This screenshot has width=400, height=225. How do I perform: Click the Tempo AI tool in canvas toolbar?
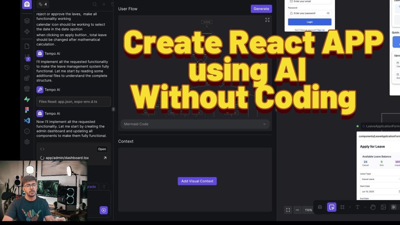coord(320,207)
